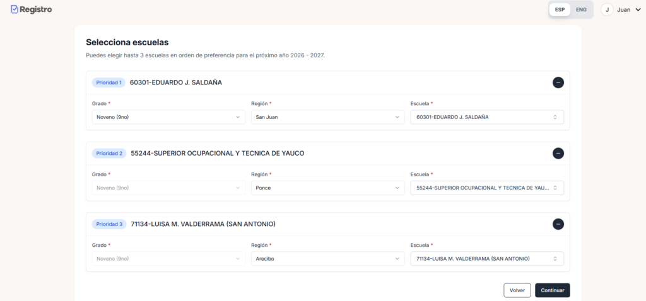Change the Arecibo region selection
This screenshot has width=646, height=301.
[x=327, y=259]
